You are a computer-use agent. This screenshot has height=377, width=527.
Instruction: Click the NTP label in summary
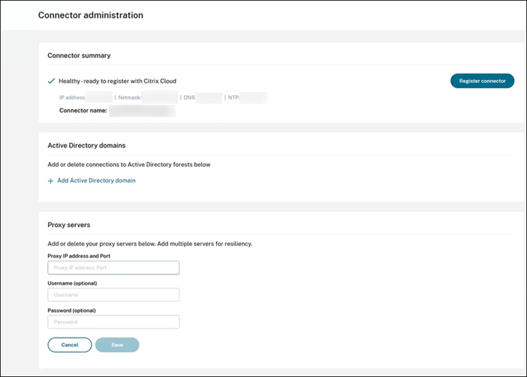[x=233, y=97]
